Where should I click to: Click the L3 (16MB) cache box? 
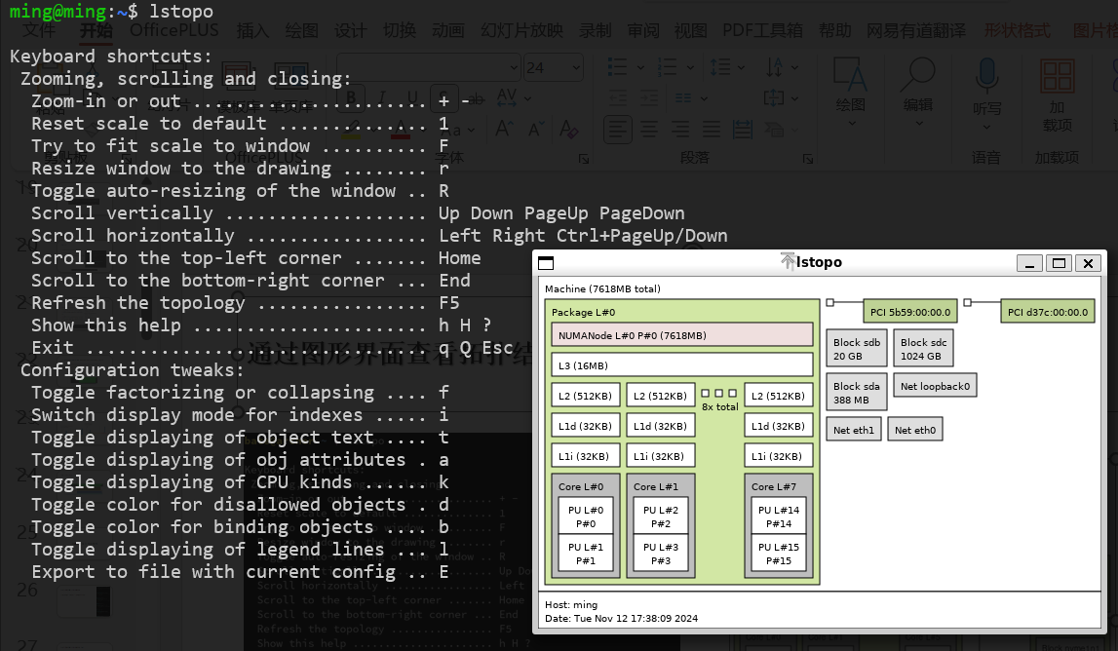pos(682,365)
